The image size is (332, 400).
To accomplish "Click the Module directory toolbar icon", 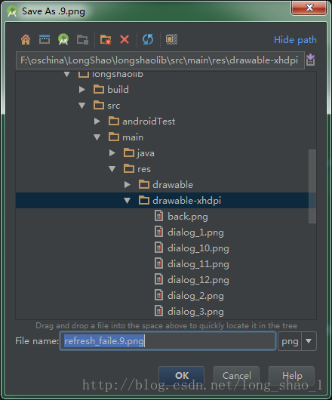I will point(82,39).
